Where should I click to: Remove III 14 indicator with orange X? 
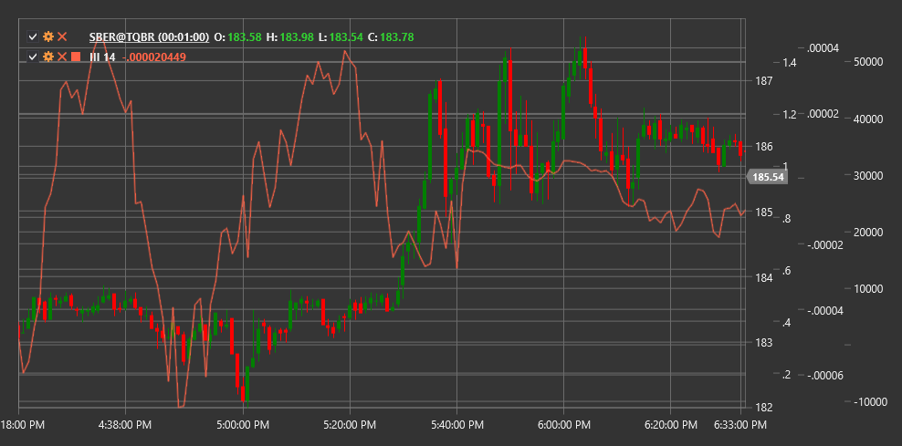click(x=62, y=57)
